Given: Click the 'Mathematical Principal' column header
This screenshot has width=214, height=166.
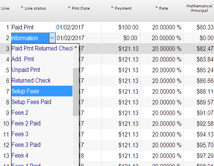Looking at the screenshot, I should click(x=199, y=8).
